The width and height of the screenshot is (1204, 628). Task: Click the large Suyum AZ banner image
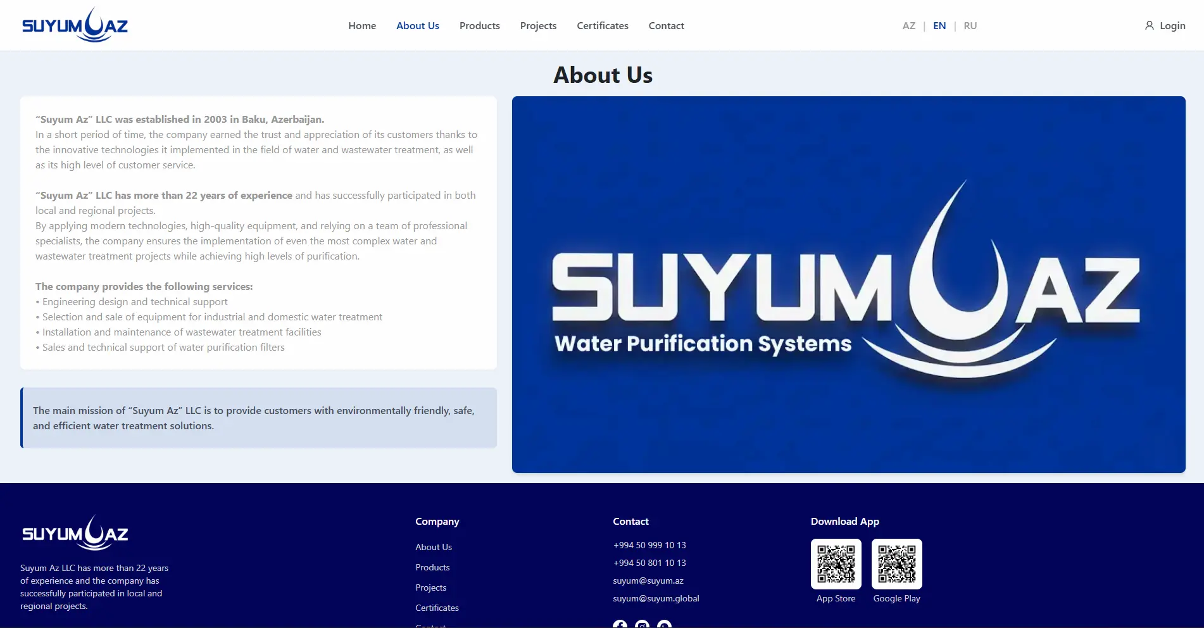pyautogui.click(x=848, y=284)
